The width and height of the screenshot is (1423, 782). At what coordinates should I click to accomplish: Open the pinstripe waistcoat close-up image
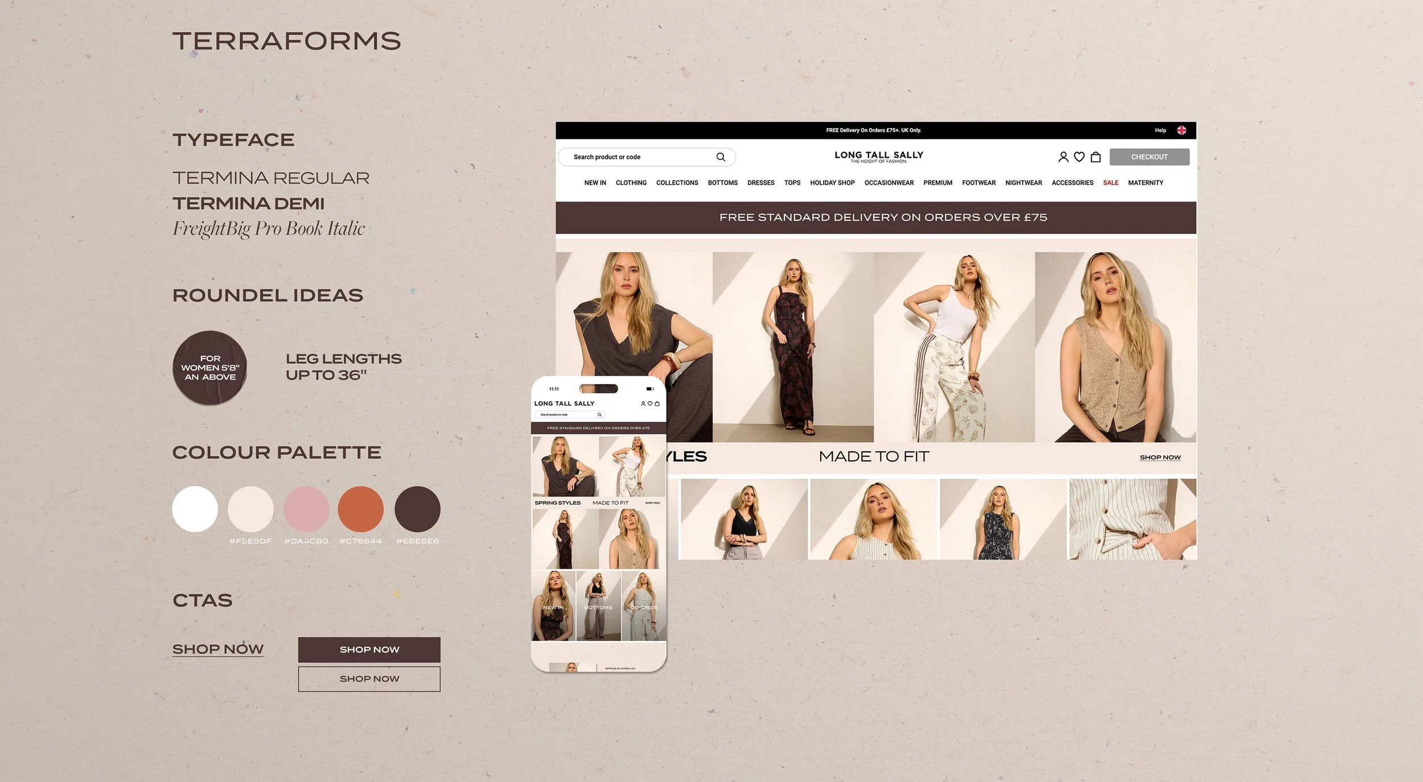coord(1132,519)
